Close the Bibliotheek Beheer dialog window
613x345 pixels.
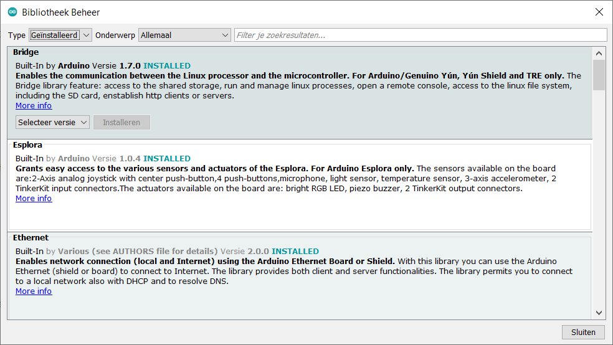[x=599, y=12]
